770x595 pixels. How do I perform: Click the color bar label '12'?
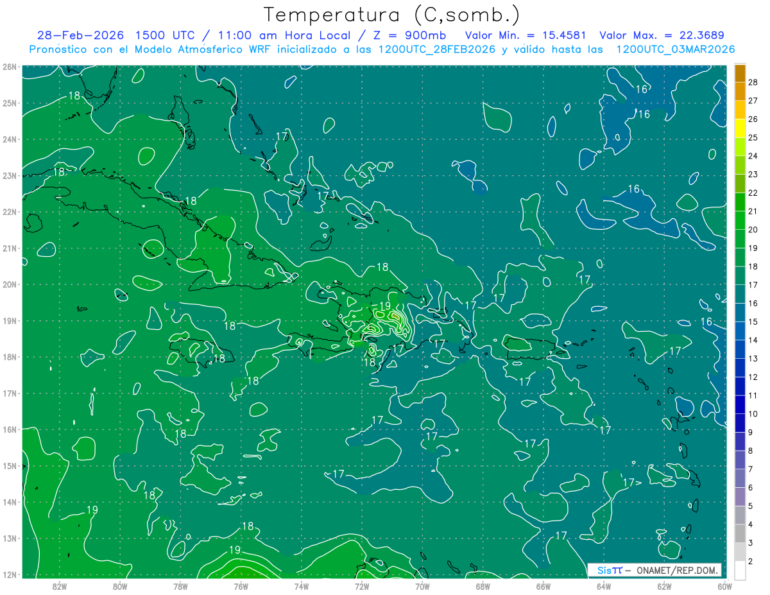coord(753,377)
